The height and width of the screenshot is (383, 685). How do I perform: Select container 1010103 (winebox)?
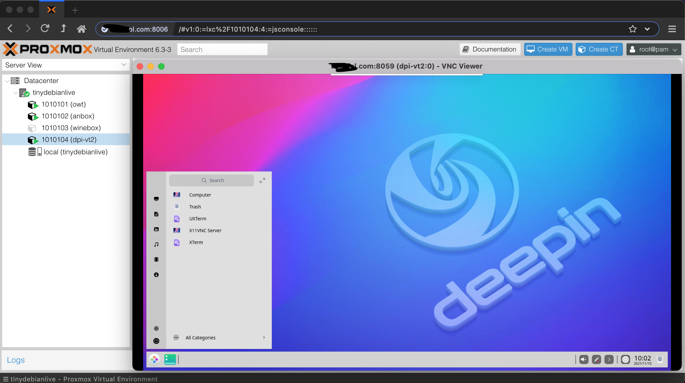click(71, 128)
